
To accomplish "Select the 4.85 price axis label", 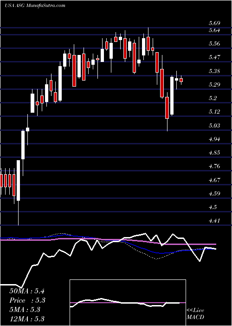I will click(x=214, y=153).
